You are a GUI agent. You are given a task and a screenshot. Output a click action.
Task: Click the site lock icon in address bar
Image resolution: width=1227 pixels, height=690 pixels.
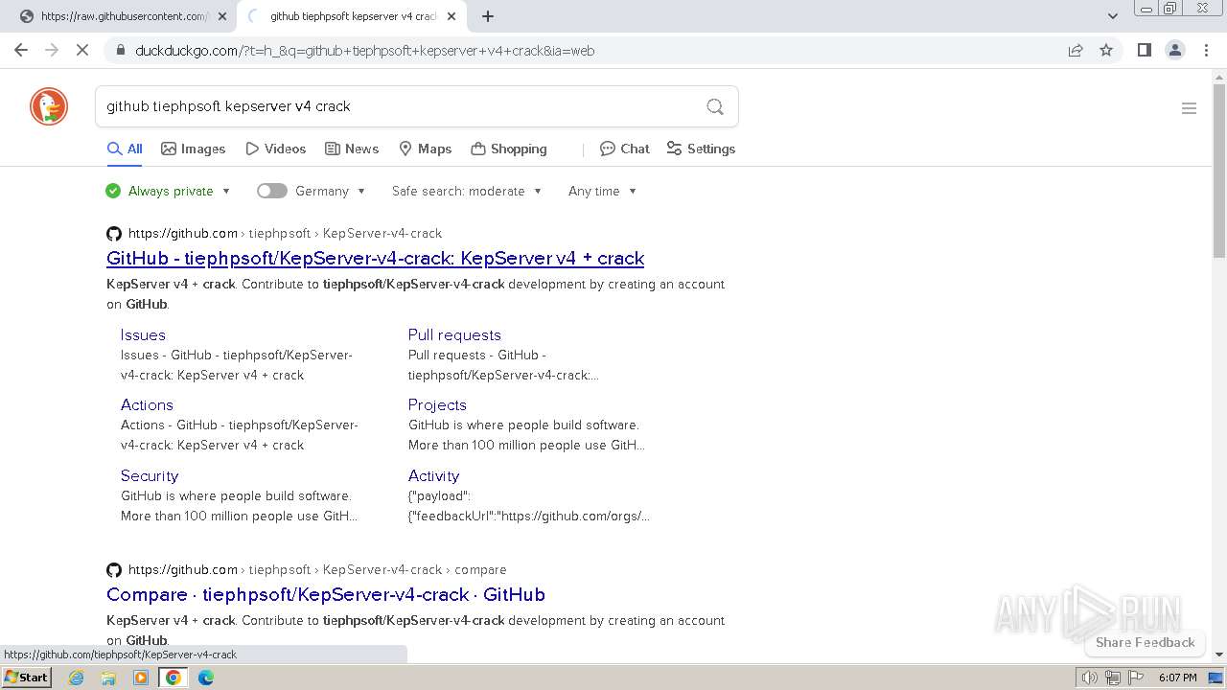(120, 51)
